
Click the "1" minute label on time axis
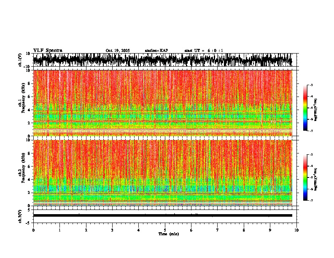pyautogui.click(x=59, y=230)
